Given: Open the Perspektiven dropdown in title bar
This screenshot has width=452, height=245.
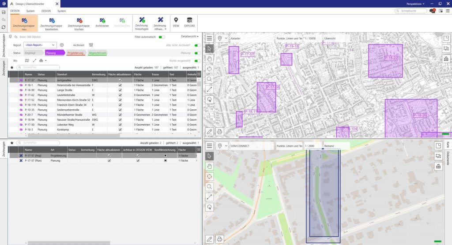Looking at the screenshot, I should (415, 4).
